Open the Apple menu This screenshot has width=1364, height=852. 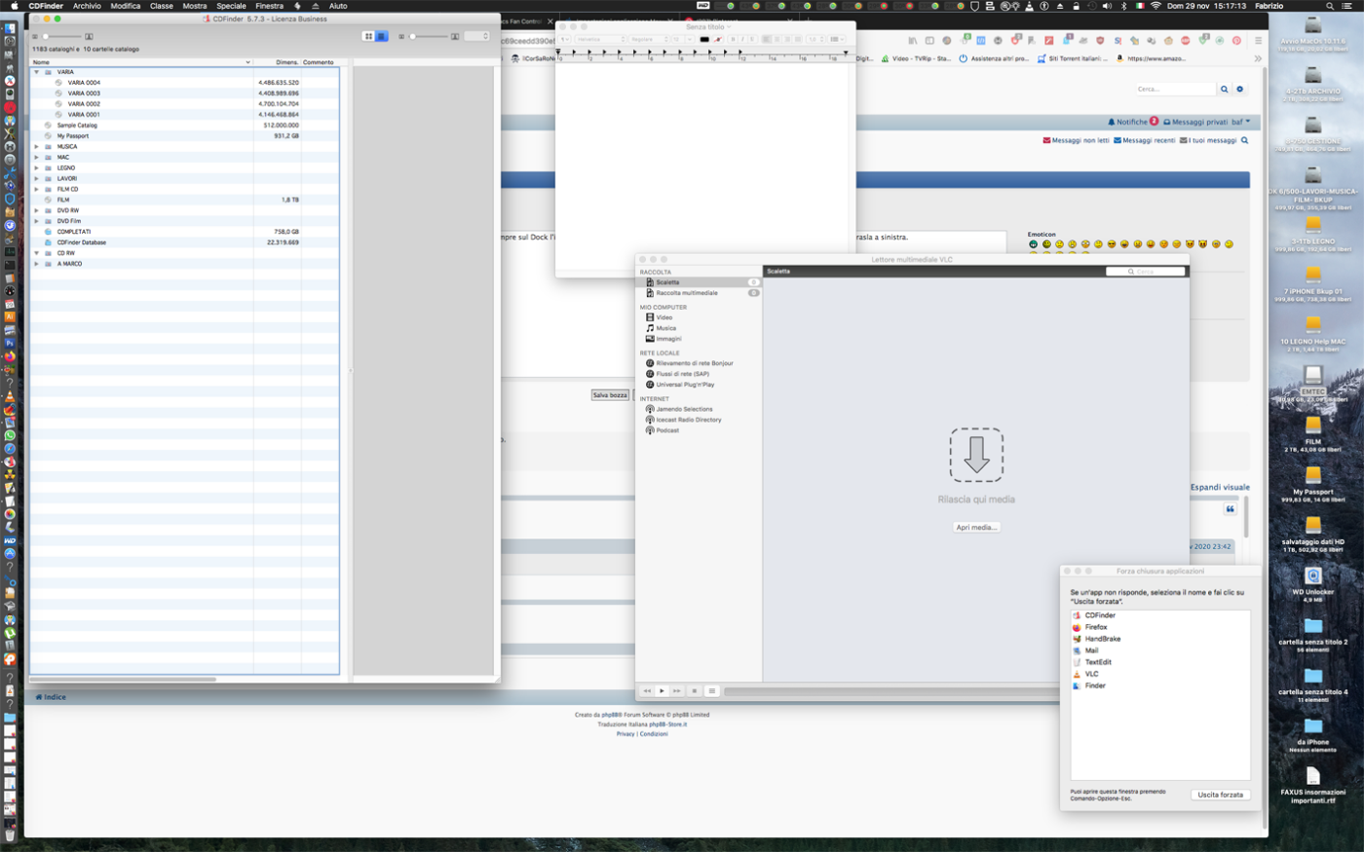(14, 6)
